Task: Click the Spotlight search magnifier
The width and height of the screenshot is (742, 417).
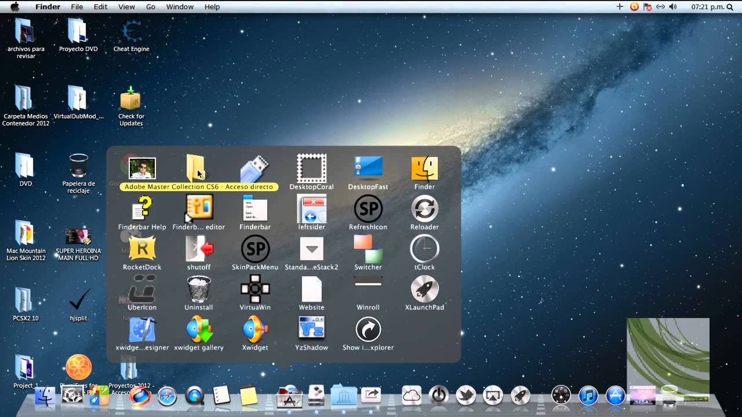Action: click(x=730, y=6)
